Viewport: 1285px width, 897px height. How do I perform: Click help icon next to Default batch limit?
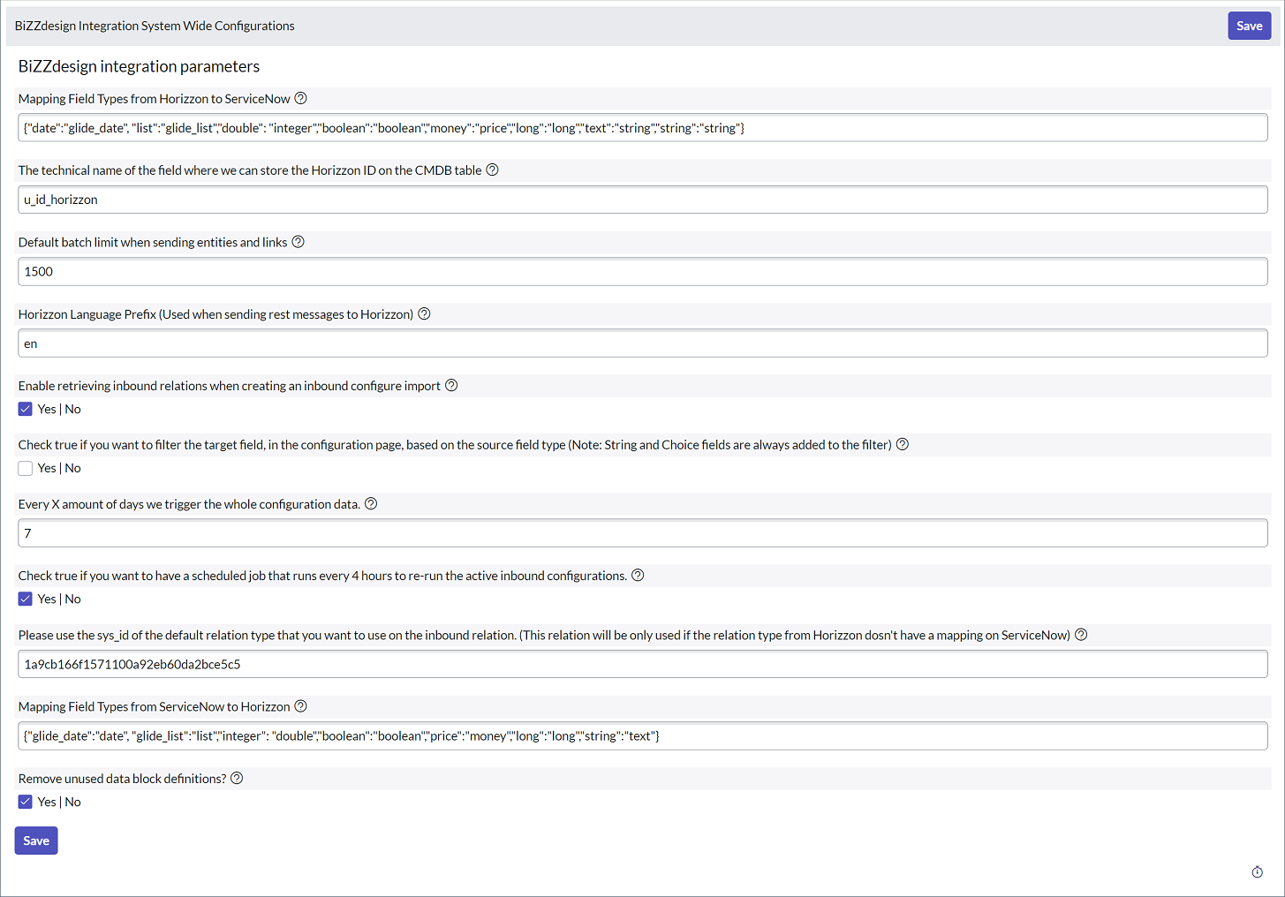coord(298,242)
